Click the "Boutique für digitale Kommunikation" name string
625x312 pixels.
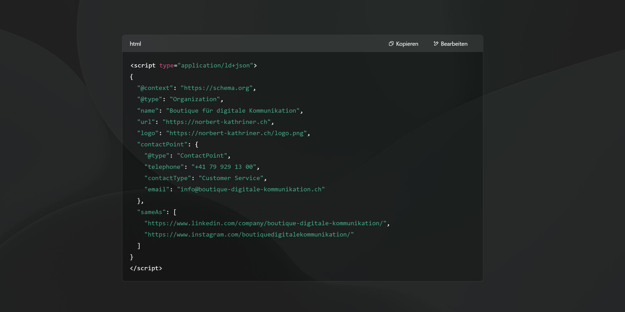[232, 111]
